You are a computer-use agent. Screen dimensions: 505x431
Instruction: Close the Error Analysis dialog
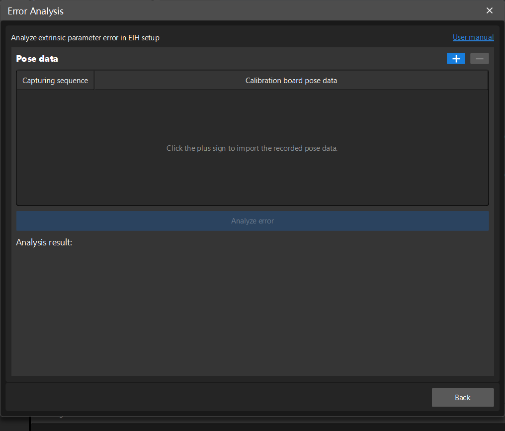click(x=489, y=10)
